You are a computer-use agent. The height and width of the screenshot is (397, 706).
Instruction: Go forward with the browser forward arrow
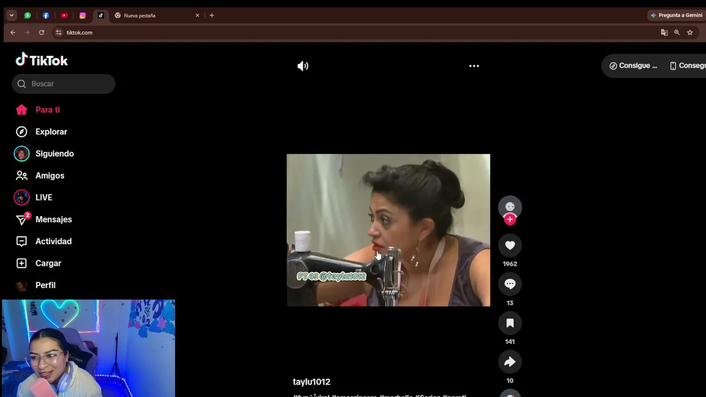(27, 33)
